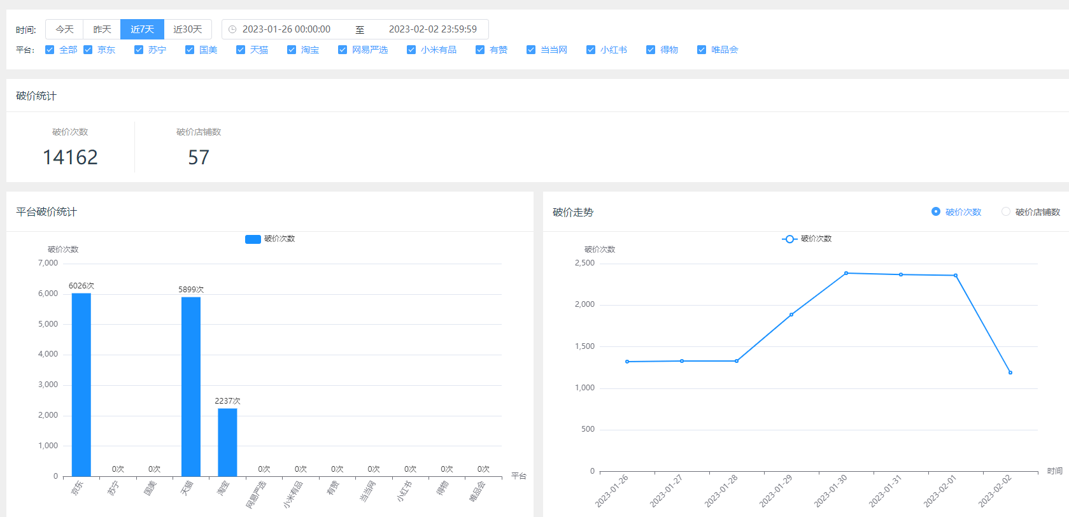Click the 当当网 x-axis label on bar chart
Screen dimensions: 1069x517
click(x=368, y=492)
